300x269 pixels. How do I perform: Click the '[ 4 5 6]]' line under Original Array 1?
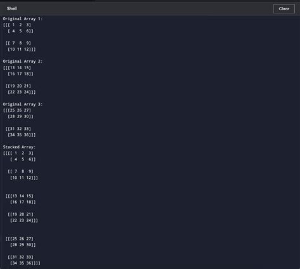(x=20, y=31)
